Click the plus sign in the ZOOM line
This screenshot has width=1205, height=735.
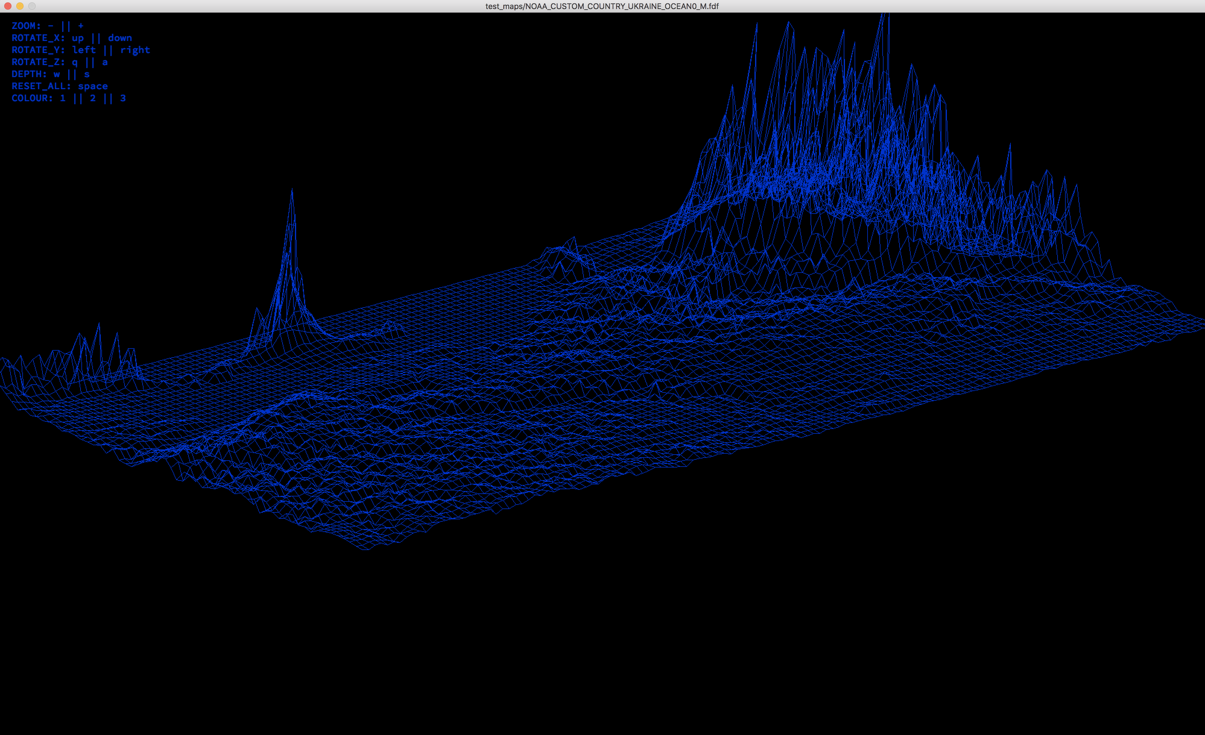click(81, 26)
